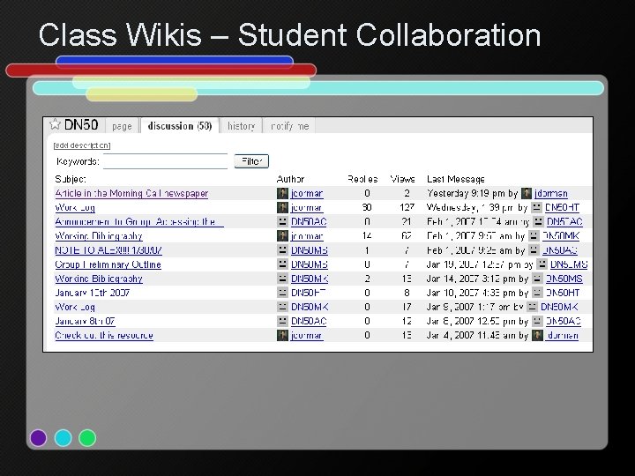The image size is (635, 476).
Task: Click the 127 views count
Action: point(407,208)
